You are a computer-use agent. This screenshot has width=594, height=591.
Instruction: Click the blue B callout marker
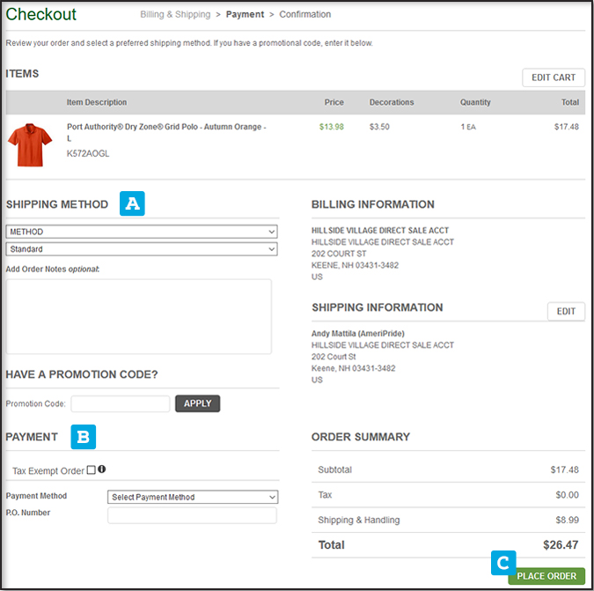click(84, 436)
